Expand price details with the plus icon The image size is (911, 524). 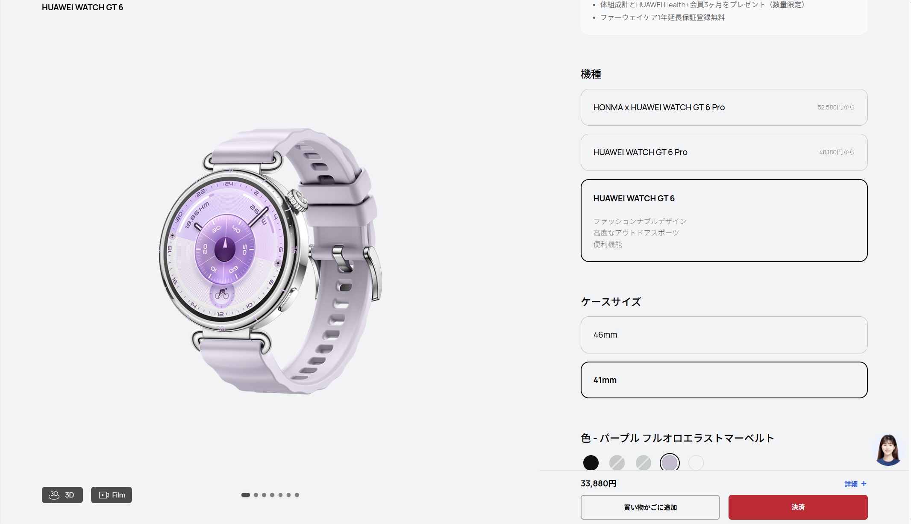click(x=864, y=484)
